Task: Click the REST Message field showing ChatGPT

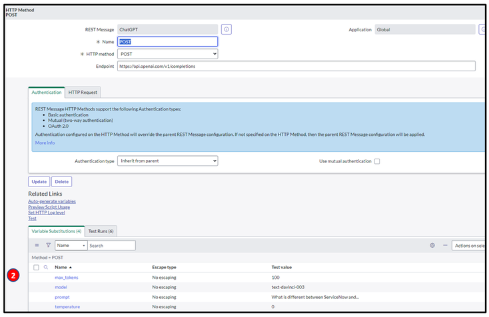Action: click(167, 29)
